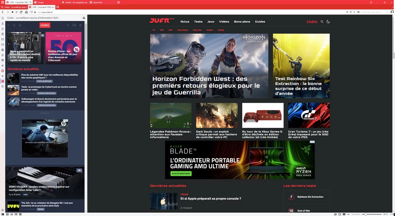Add a new web panel
Viewport: 395px width, 216px height.
[x=3, y=87]
